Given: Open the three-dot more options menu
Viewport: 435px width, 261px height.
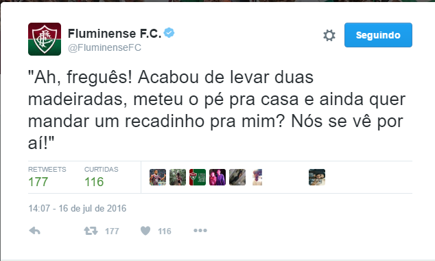Looking at the screenshot, I should [200, 231].
